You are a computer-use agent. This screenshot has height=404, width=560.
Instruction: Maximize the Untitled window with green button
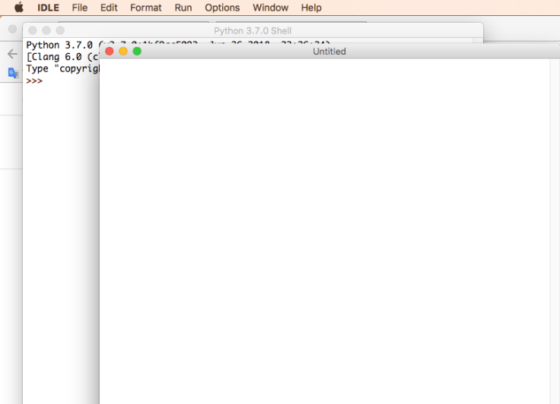pyautogui.click(x=137, y=52)
